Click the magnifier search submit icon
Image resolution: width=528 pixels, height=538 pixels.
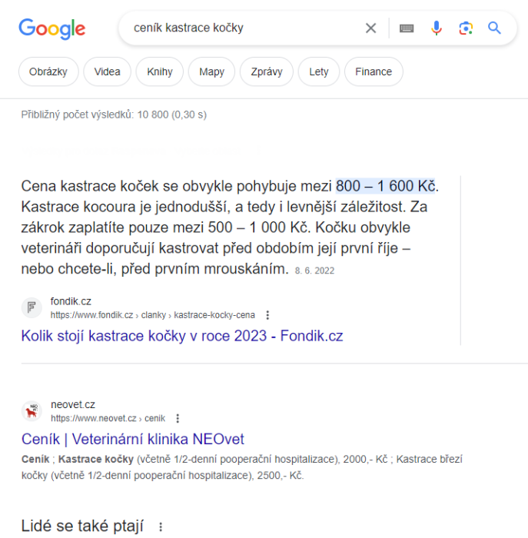click(494, 28)
